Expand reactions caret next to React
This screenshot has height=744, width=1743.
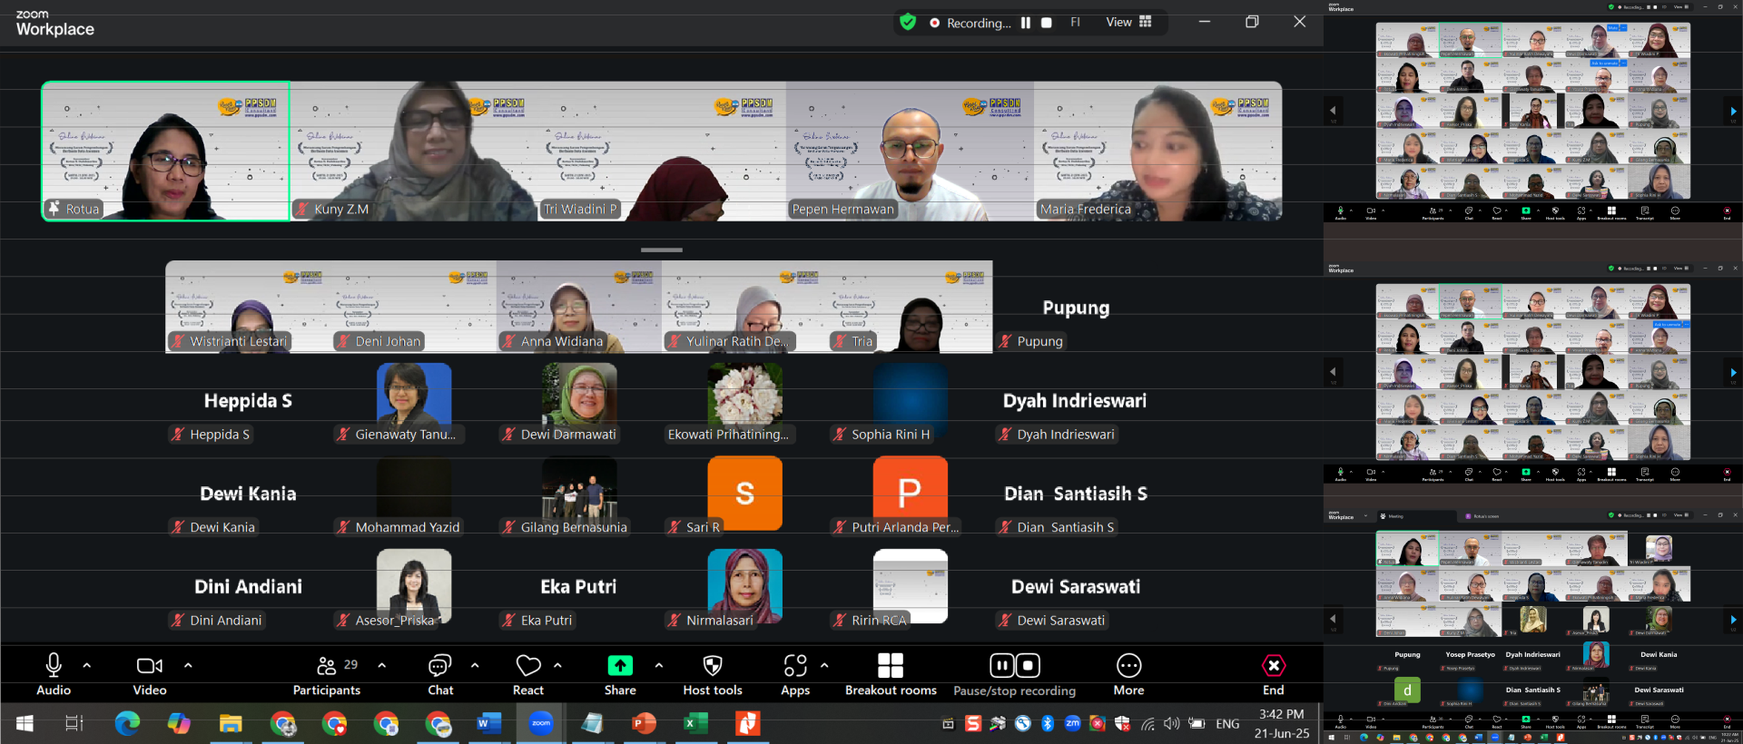coord(557,666)
